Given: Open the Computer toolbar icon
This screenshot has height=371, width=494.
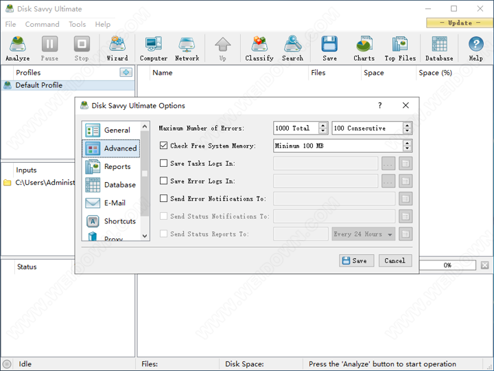Looking at the screenshot, I should [x=154, y=48].
